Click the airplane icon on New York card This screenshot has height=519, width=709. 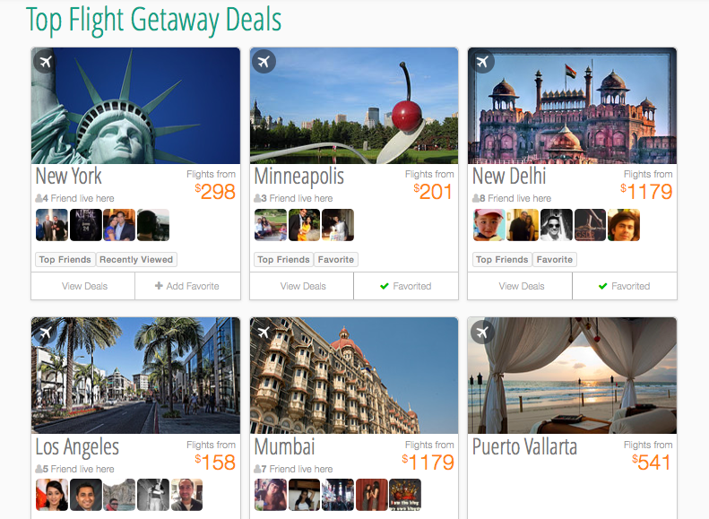[x=45, y=61]
